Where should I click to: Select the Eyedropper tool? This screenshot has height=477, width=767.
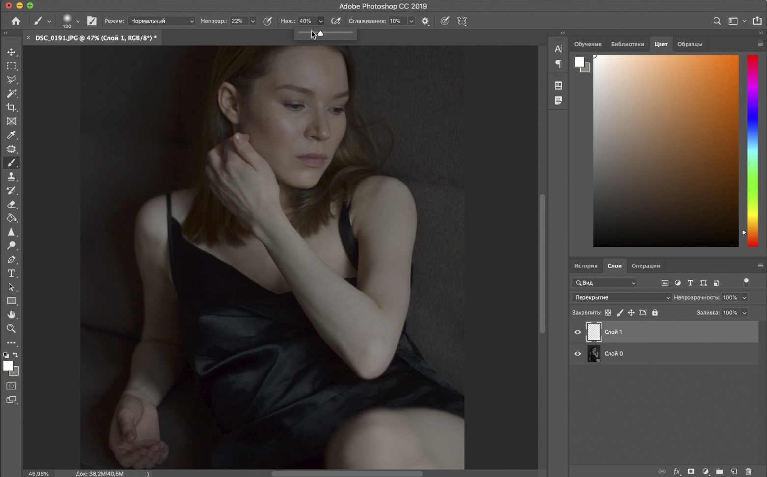11,135
